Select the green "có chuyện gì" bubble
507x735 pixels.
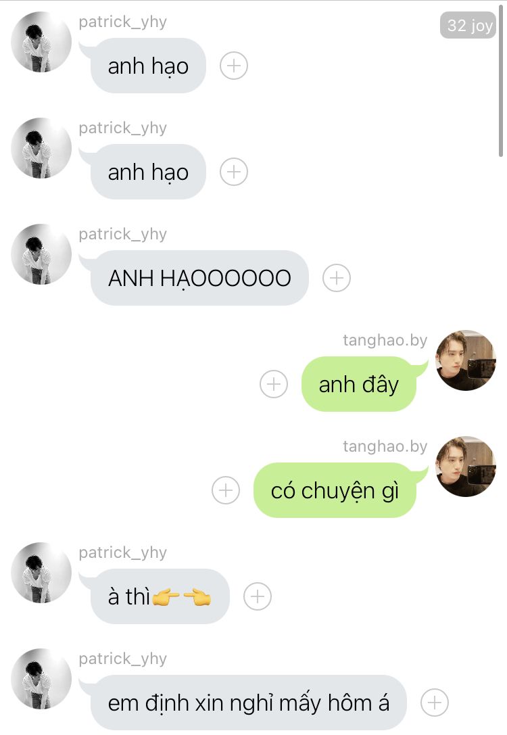click(x=335, y=490)
